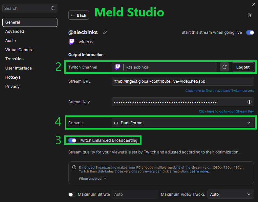258x202 pixels.
Task: Click the info icon in Enhanced Broadcasting note
Action: (74, 167)
